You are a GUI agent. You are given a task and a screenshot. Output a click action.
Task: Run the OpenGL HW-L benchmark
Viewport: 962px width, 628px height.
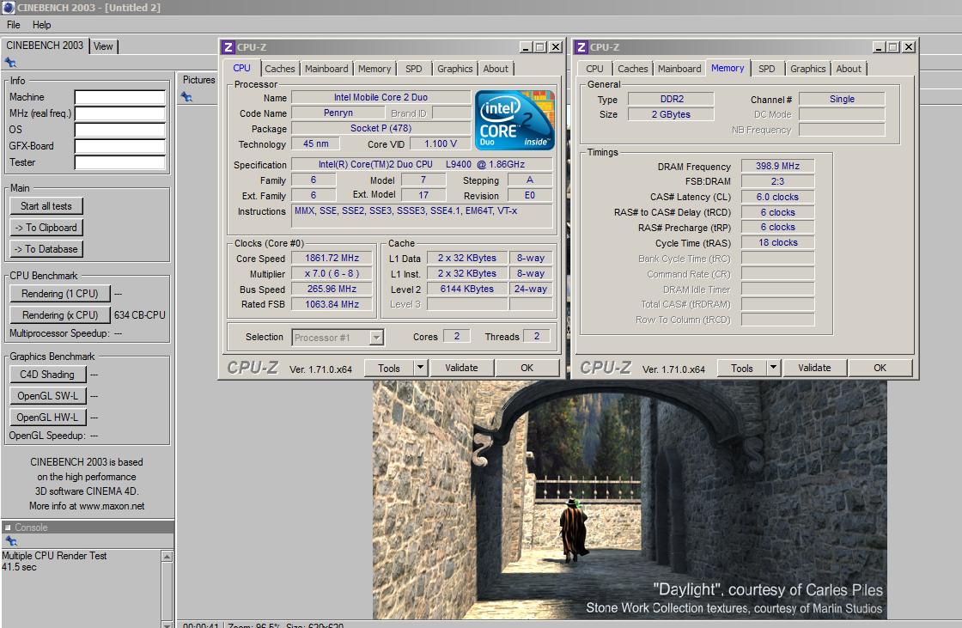click(47, 418)
